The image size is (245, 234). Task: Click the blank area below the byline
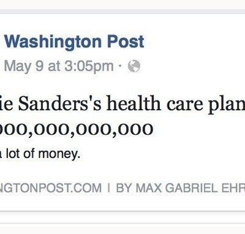(123, 202)
